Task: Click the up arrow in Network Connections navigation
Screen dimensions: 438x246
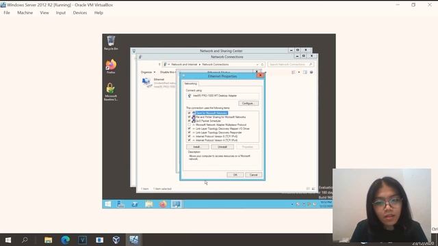Action: (x=159, y=64)
